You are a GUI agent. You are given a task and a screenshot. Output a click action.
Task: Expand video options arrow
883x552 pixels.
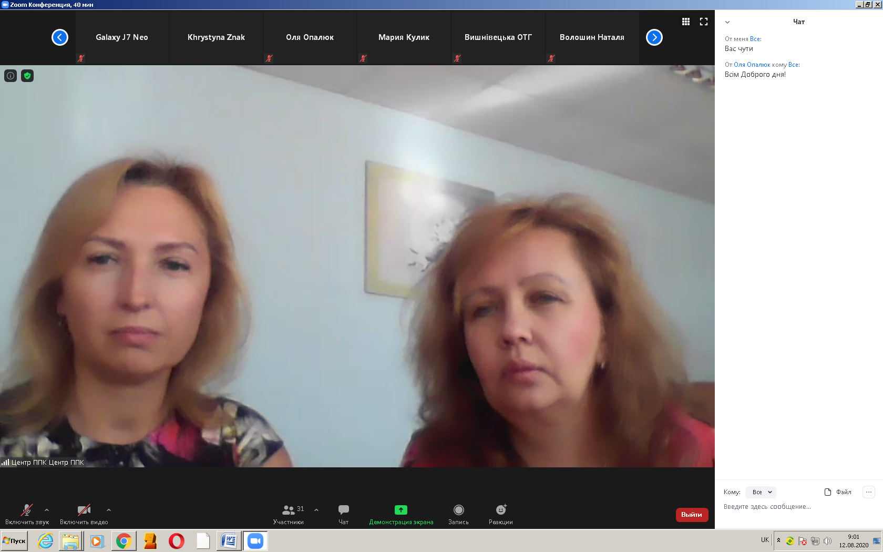pyautogui.click(x=109, y=510)
